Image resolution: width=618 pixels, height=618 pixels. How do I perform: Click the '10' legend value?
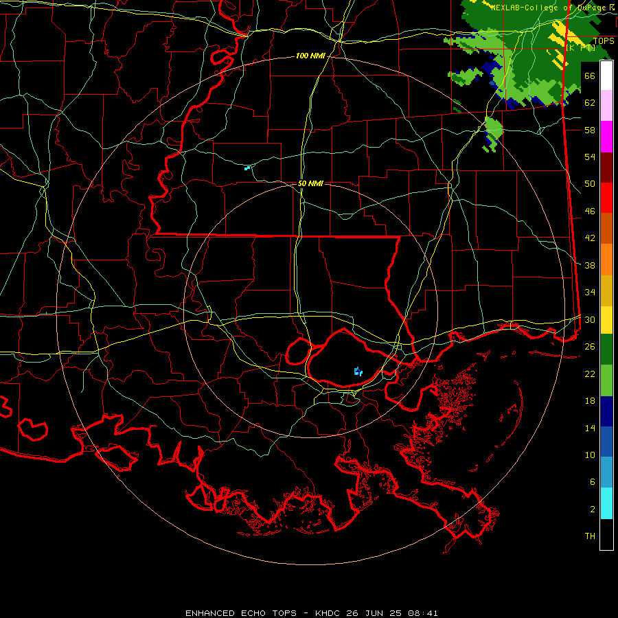coord(590,455)
